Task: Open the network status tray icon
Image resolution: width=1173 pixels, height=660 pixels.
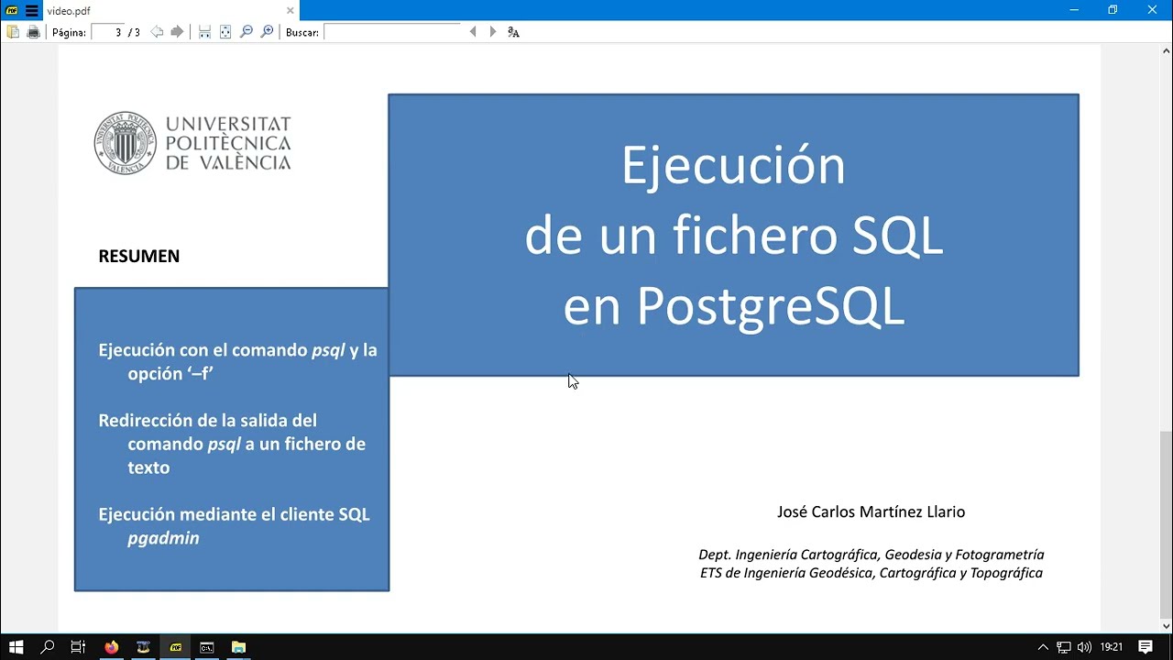Action: point(1064,647)
